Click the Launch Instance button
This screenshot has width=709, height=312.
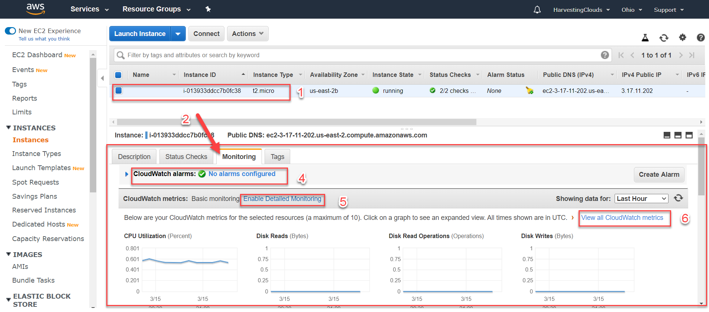(x=140, y=34)
